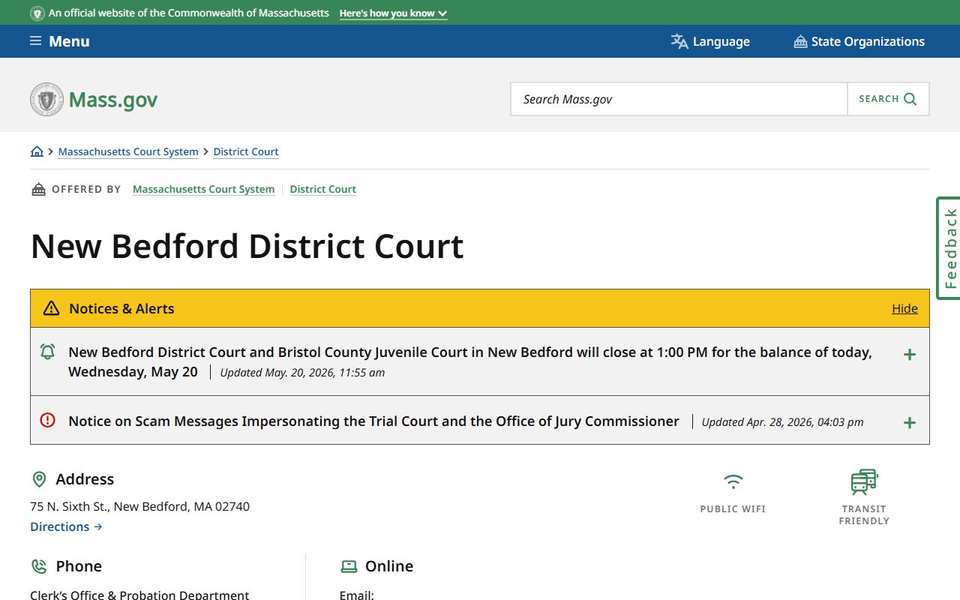Open Massachusetts Court System in Offered By
The height and width of the screenshot is (600, 960).
(203, 189)
